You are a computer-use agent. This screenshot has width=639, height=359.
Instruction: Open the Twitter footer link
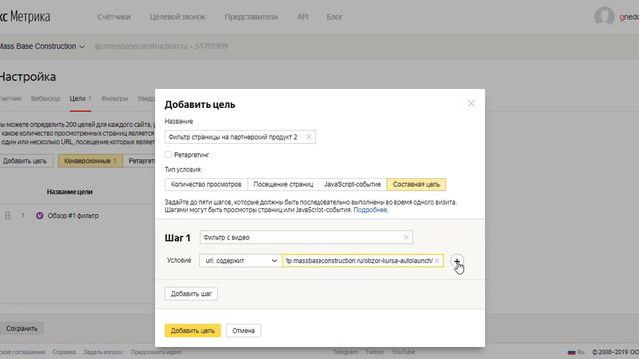[375, 352]
